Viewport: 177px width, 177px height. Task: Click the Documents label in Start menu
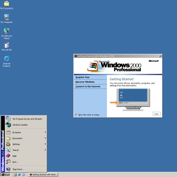tap(17, 138)
